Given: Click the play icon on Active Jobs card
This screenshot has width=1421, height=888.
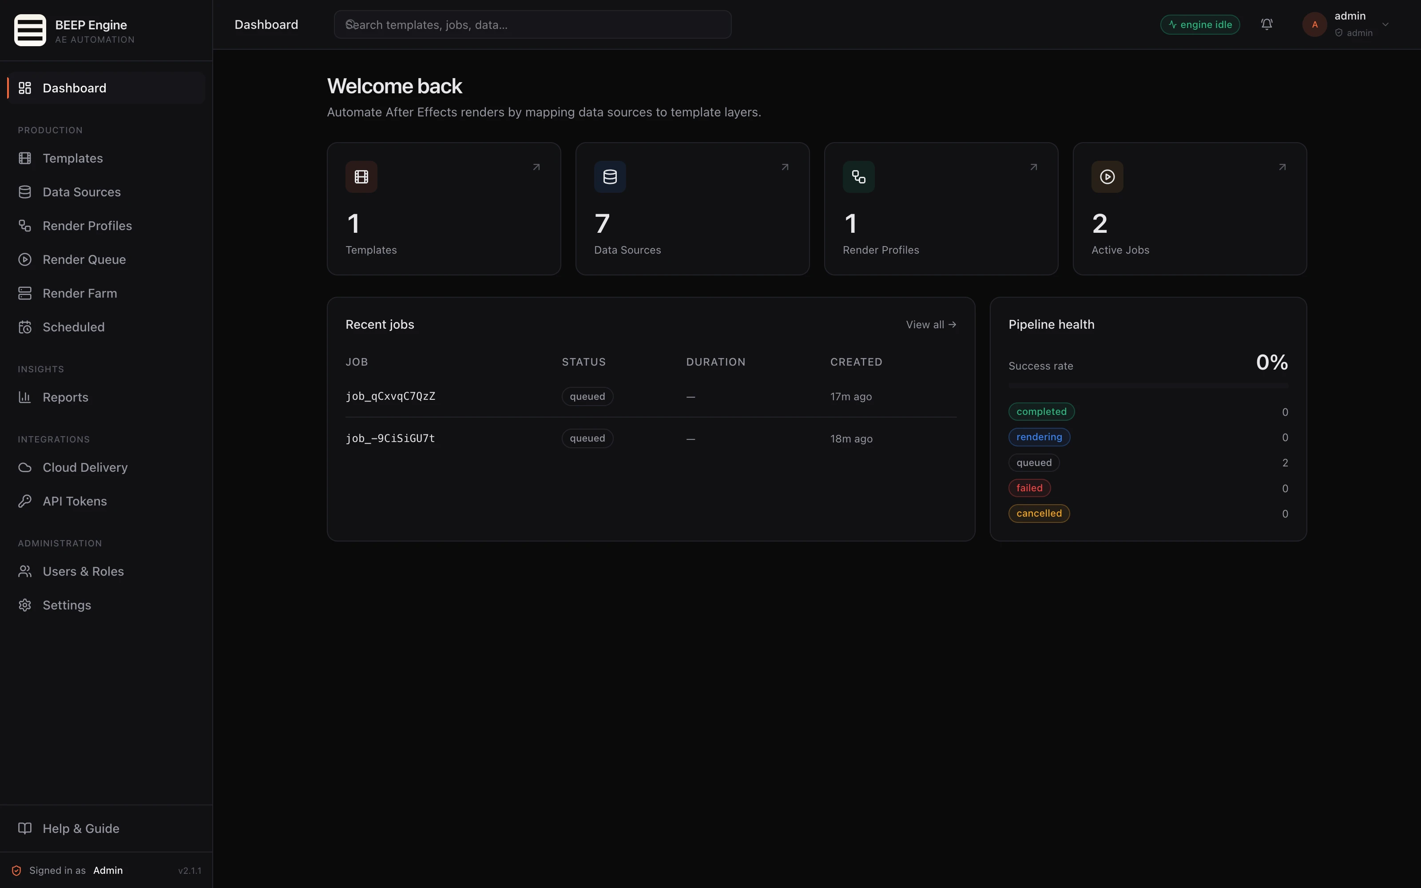Looking at the screenshot, I should pyautogui.click(x=1107, y=177).
